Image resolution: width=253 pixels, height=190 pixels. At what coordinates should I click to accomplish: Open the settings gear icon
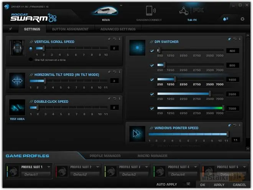(242, 19)
